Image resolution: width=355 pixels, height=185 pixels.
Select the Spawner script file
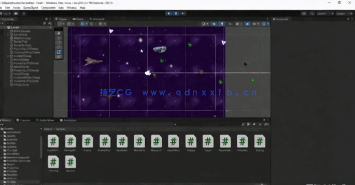coord(71,164)
